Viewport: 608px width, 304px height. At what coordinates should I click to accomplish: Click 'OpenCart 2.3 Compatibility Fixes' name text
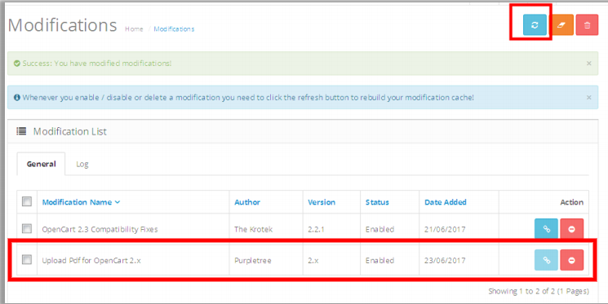pyautogui.click(x=100, y=229)
